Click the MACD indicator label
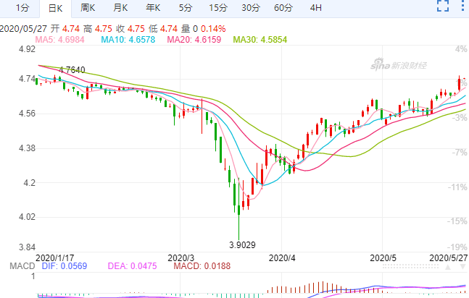The image size is (469, 298). 22,265
